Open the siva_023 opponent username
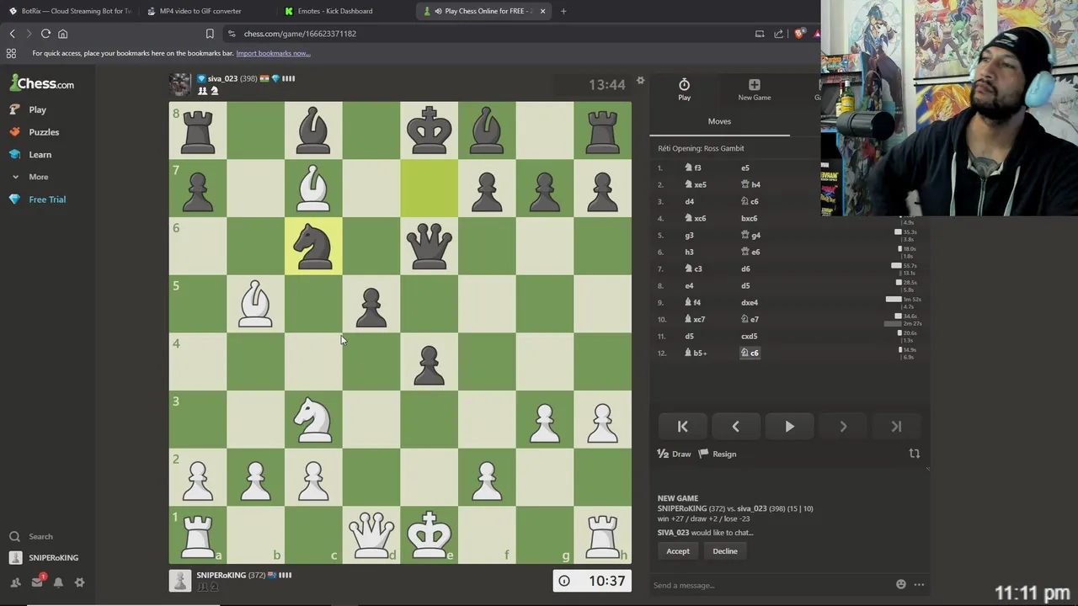Image resolution: width=1078 pixels, height=606 pixels. tap(222, 78)
